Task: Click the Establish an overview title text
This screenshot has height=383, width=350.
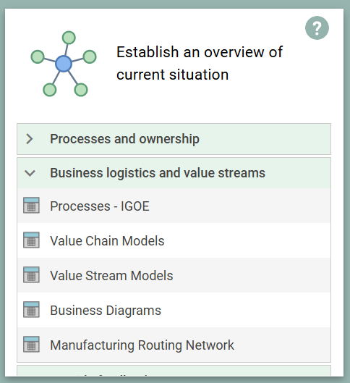Action: [x=200, y=63]
